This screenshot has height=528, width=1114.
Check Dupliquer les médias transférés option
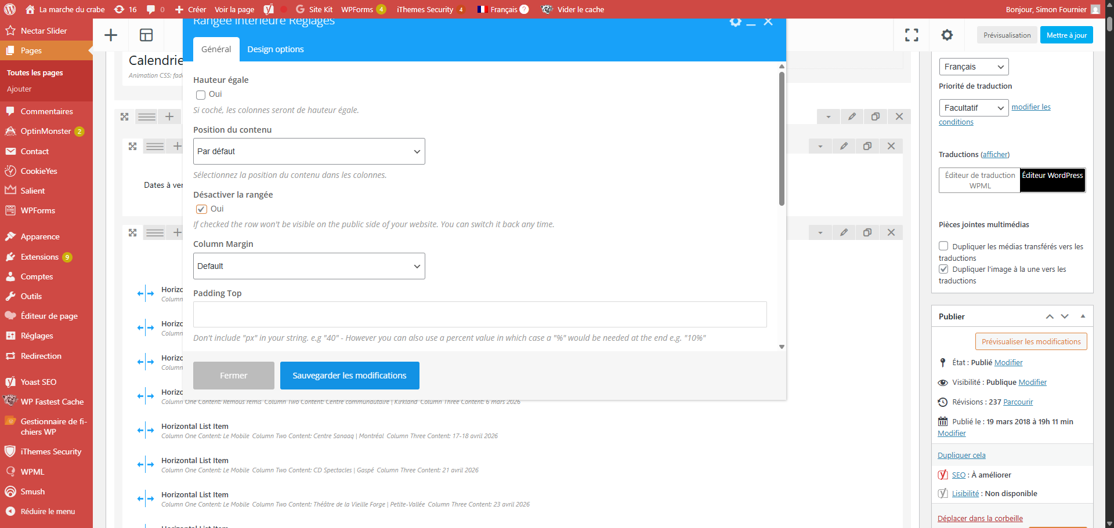click(x=943, y=246)
